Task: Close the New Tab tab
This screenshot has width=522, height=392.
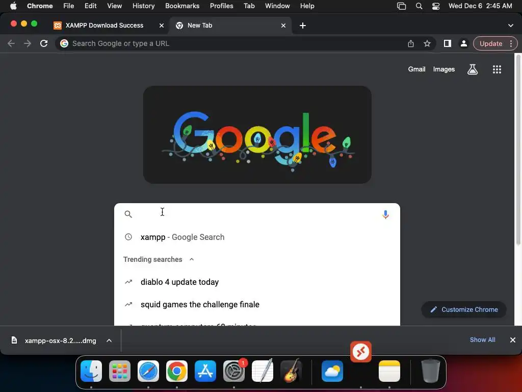Action: pos(283,26)
